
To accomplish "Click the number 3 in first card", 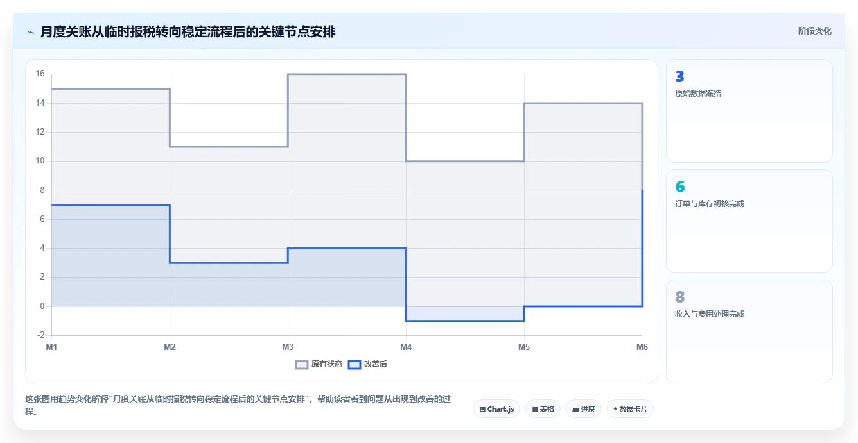I will click(680, 77).
